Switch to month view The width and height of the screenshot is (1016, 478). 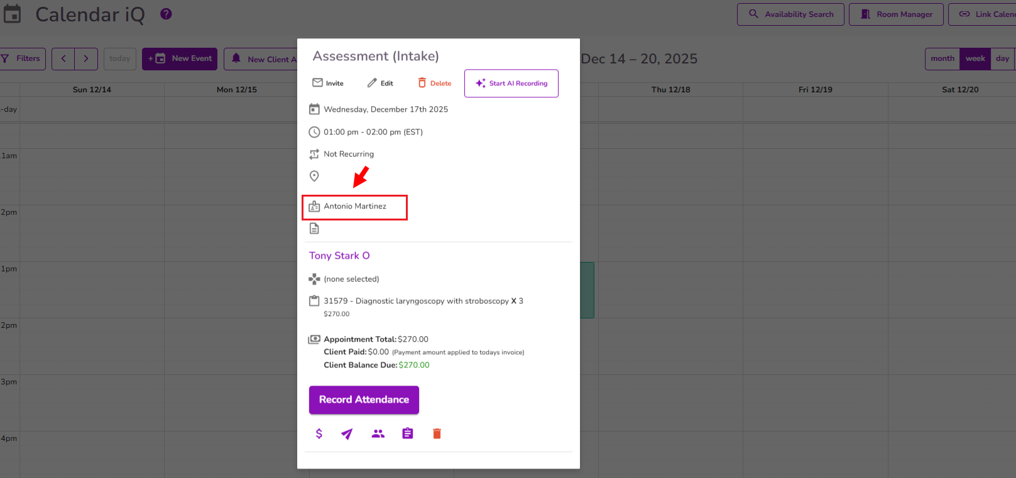click(942, 58)
